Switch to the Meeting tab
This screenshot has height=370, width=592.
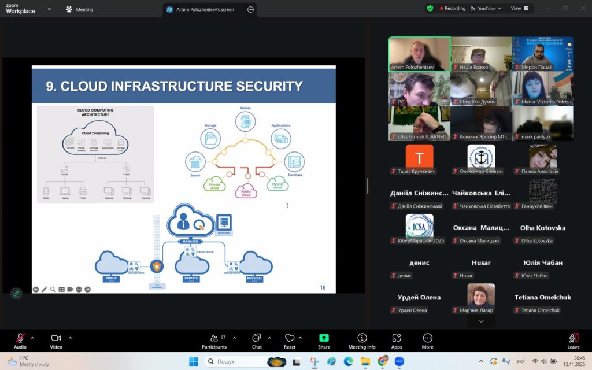tap(80, 9)
